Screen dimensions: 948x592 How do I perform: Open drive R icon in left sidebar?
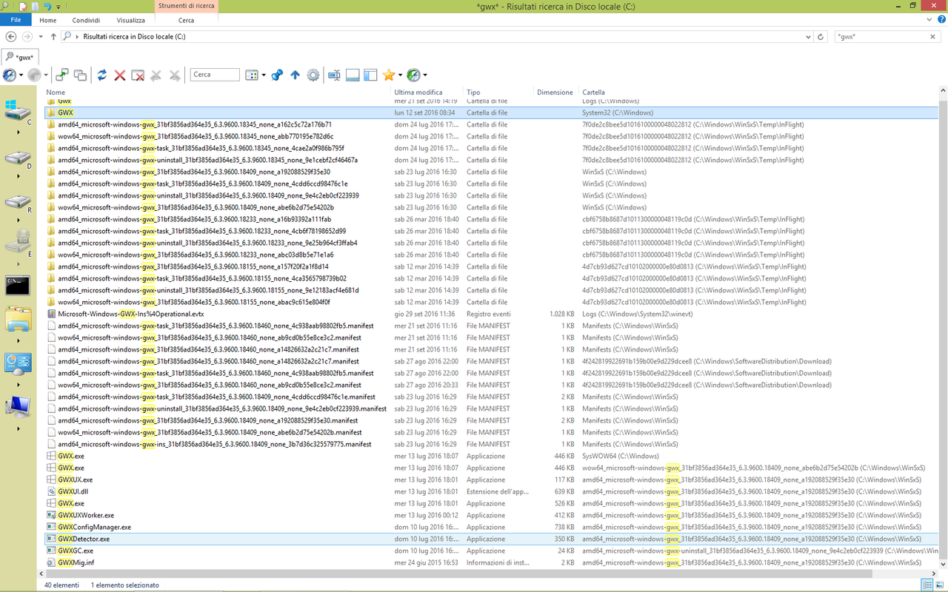tap(18, 202)
